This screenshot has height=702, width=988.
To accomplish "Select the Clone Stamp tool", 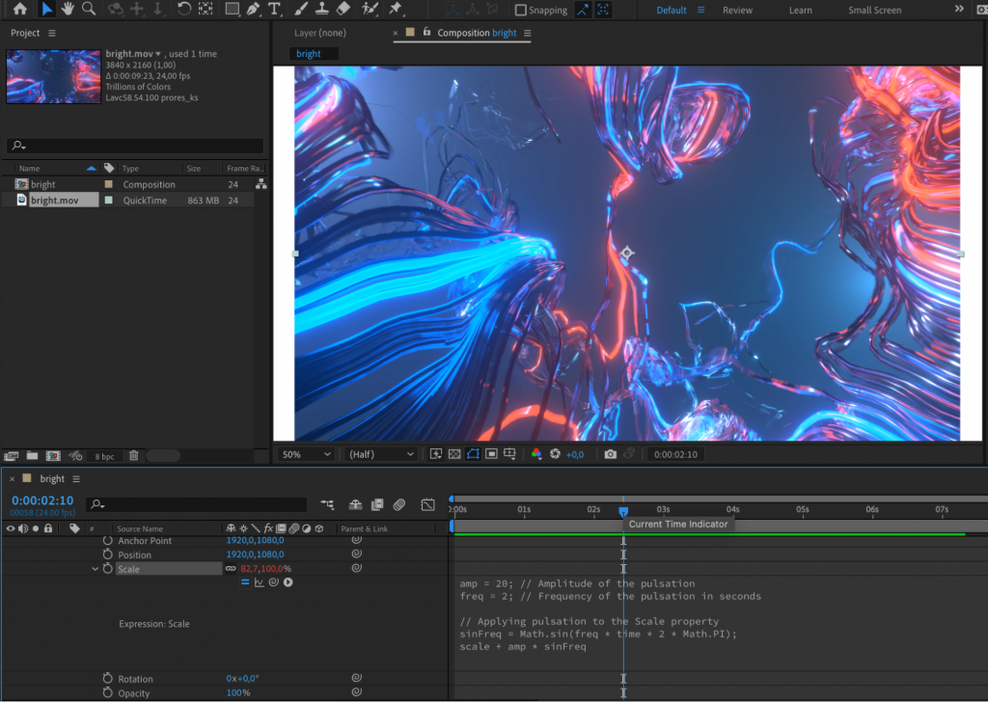I will pos(324,10).
